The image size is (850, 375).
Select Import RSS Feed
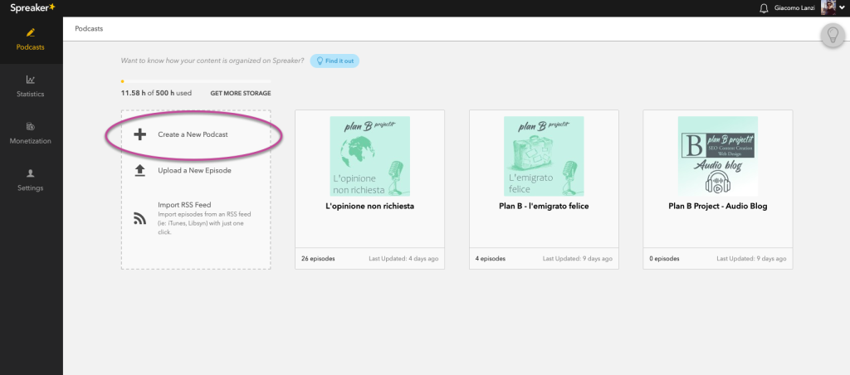click(x=184, y=205)
